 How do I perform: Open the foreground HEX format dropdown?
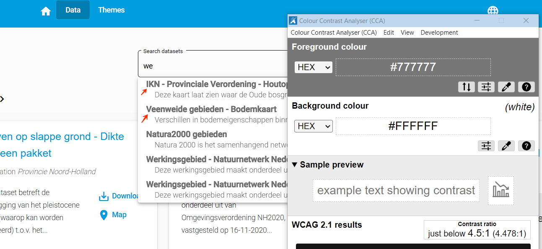[x=313, y=67]
